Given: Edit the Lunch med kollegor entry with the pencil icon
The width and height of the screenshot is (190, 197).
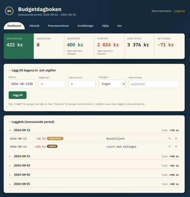Looking at the screenshot, I should pyautogui.click(x=170, y=146).
